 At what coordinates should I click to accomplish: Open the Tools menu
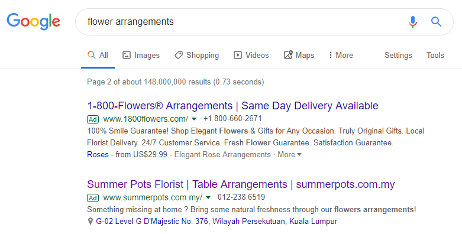(x=435, y=56)
